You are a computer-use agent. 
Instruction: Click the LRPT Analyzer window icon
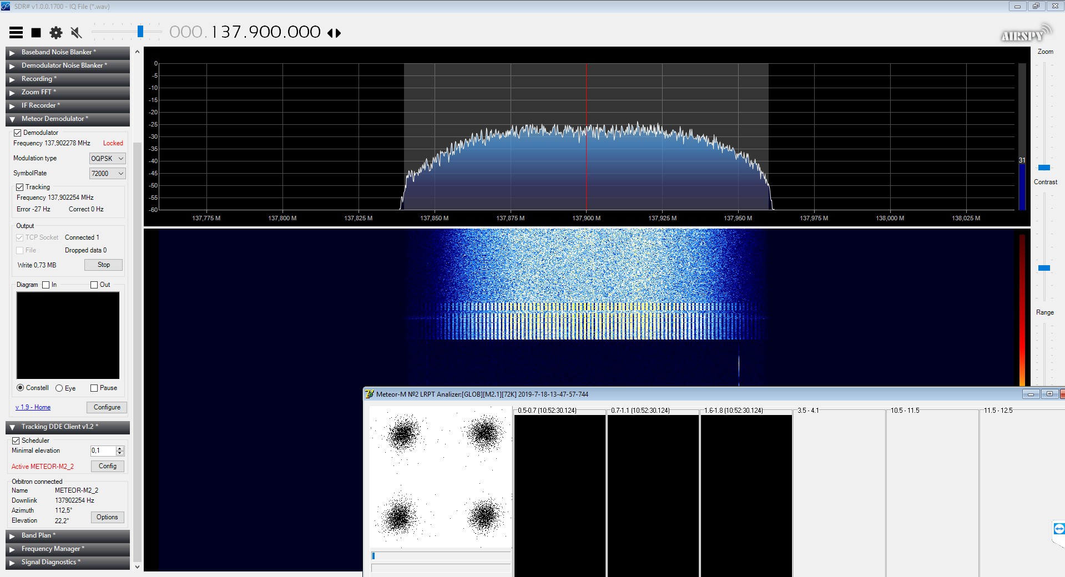(369, 394)
